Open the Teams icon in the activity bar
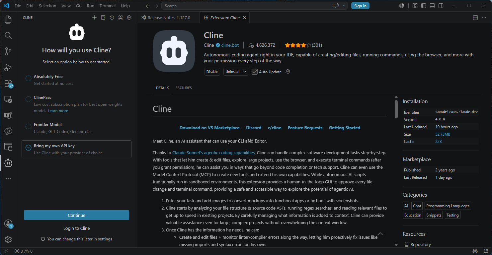 coord(8,115)
